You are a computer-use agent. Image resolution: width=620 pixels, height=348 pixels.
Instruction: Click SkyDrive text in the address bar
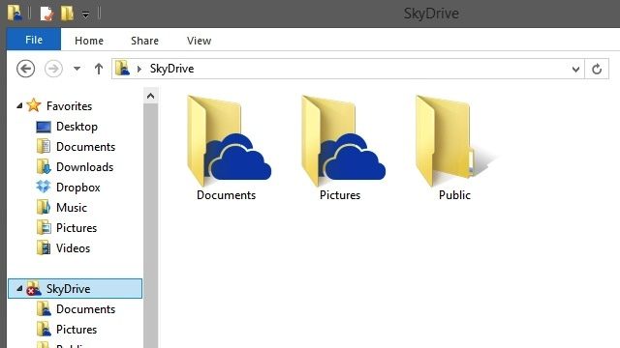[x=171, y=69]
